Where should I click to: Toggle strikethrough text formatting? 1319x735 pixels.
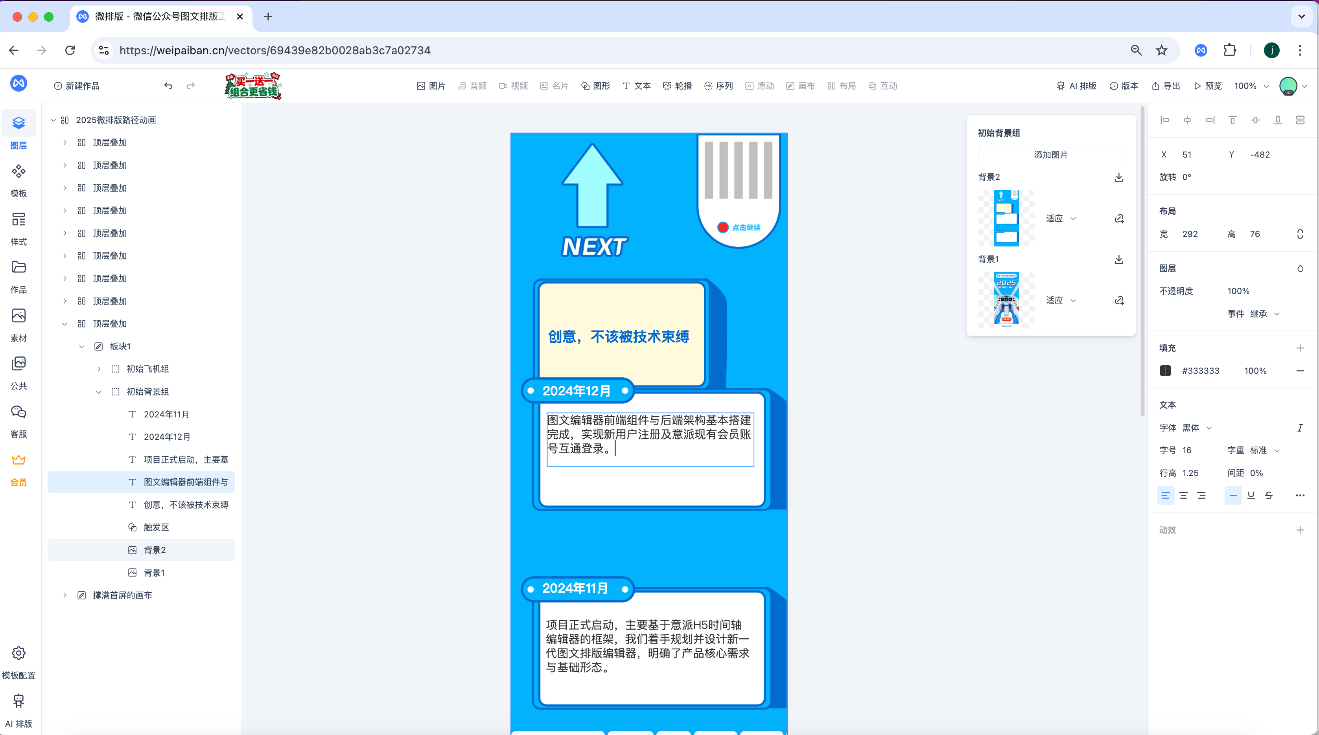point(1269,496)
